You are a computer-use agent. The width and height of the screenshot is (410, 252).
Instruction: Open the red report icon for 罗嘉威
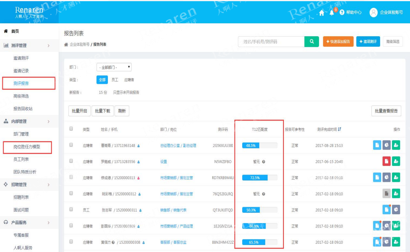point(387,161)
